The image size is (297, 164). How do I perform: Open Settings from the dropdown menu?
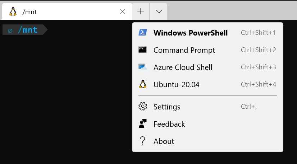point(167,107)
